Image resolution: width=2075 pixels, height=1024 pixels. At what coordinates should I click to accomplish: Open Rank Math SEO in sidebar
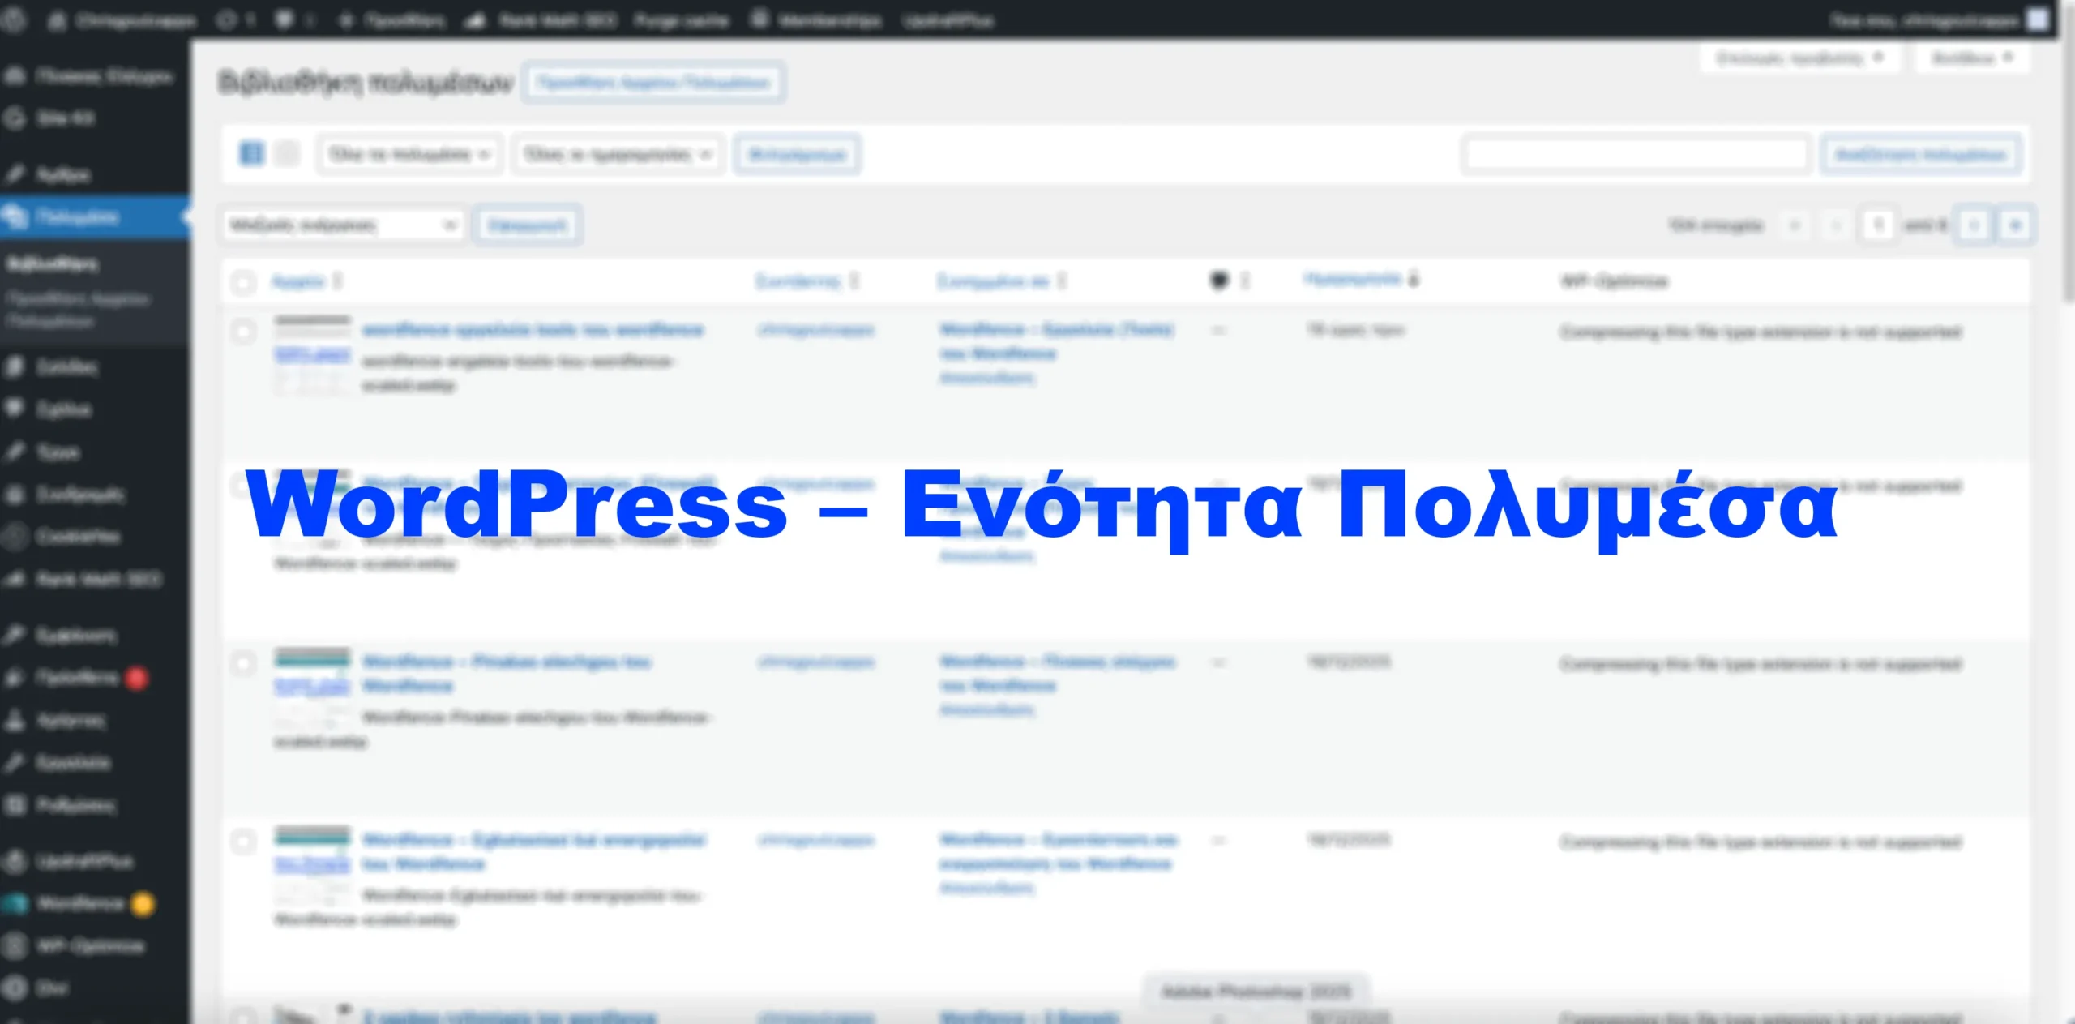[x=99, y=579]
